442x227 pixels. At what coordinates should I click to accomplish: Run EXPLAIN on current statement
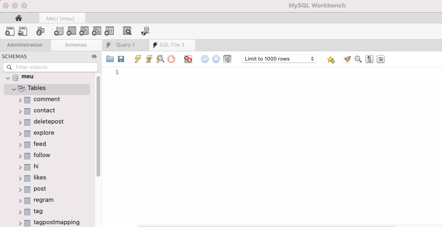pyautogui.click(x=160, y=59)
